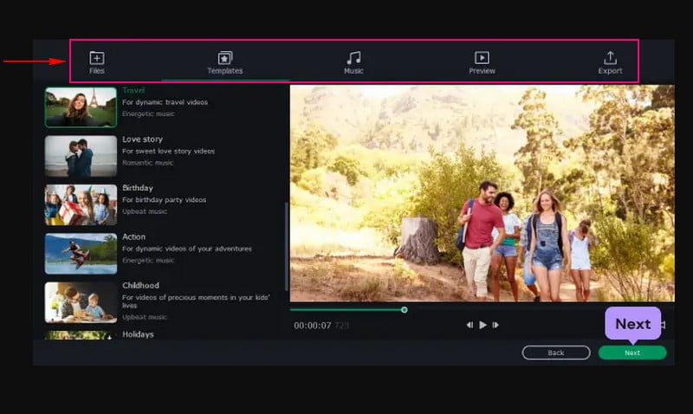The width and height of the screenshot is (693, 414).
Task: Click the 'Action' title text
Action: (134, 236)
